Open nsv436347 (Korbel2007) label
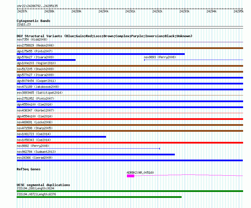This screenshot has height=208, width=251. tap(36, 110)
